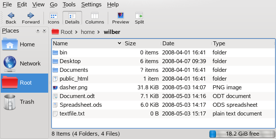
Task: Navigate to home in breadcrumb path
Action: tap(88, 32)
